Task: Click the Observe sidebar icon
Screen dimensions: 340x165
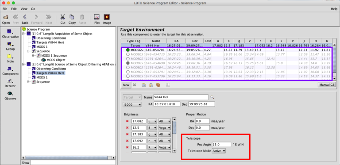Action: pos(10,96)
